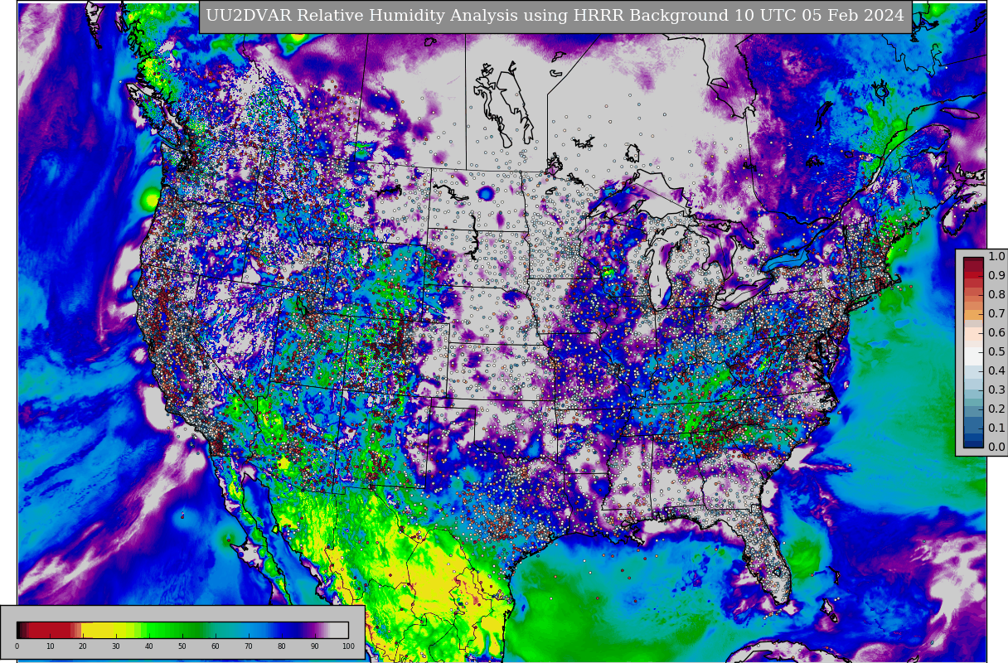Screen dimensions: 1008x663
Task: Click the '60' tick label on humidity colorbar
Action: (216, 646)
